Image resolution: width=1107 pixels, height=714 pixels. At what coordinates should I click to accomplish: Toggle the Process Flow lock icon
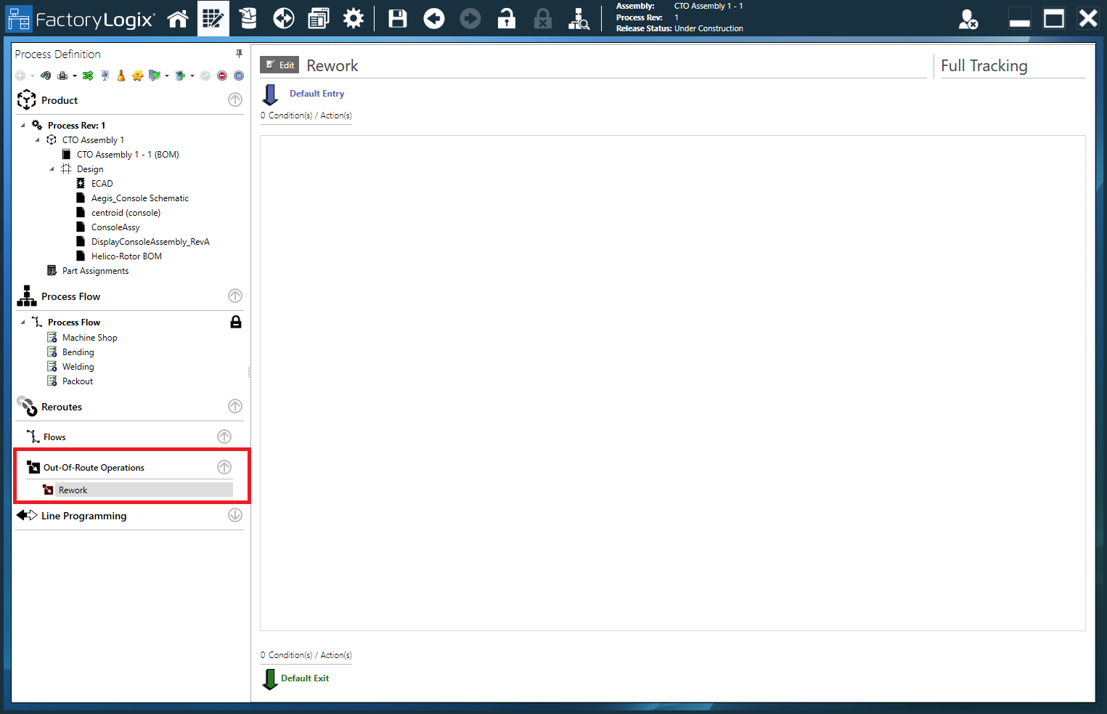pyautogui.click(x=236, y=322)
